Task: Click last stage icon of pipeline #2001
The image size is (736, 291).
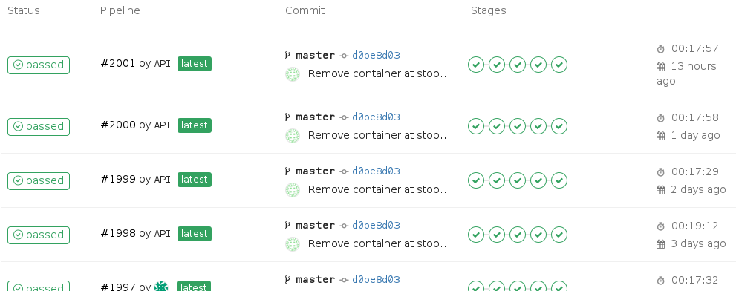Action: pos(559,65)
